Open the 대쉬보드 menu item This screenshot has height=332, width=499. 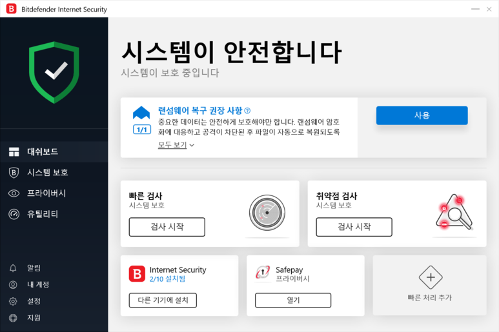(54, 152)
